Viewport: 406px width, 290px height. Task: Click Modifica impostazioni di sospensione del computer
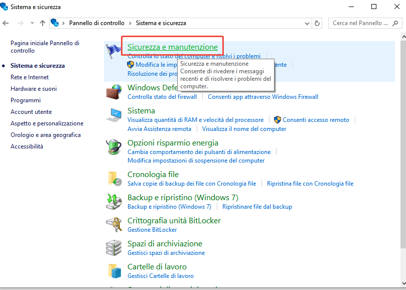pyautogui.click(x=196, y=161)
